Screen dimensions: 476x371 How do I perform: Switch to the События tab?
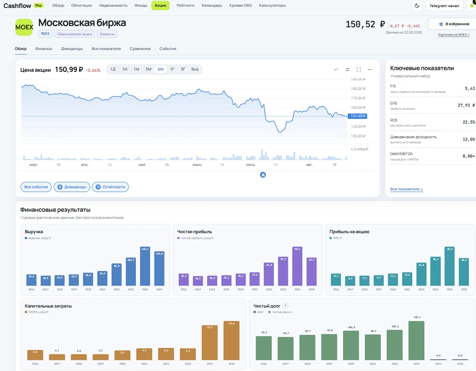click(168, 49)
